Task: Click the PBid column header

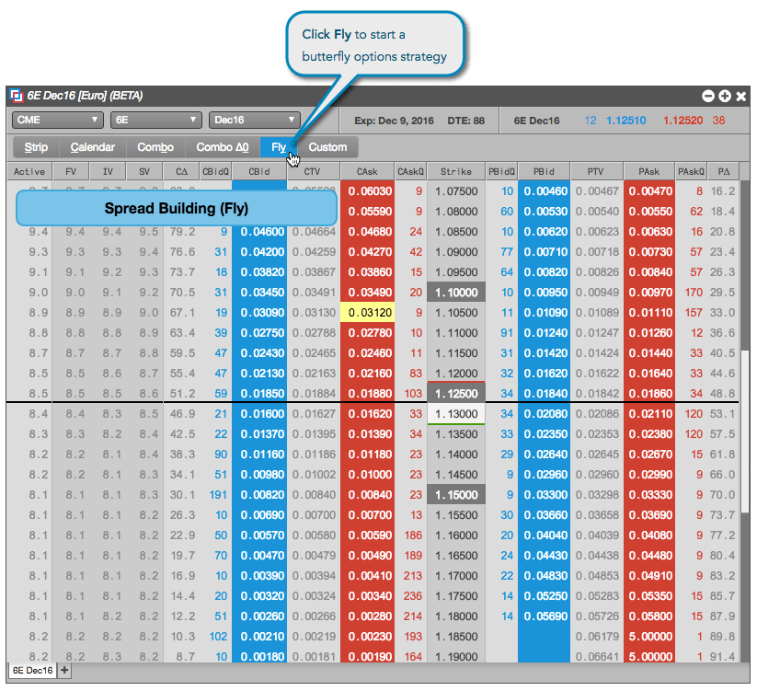Action: tap(544, 171)
